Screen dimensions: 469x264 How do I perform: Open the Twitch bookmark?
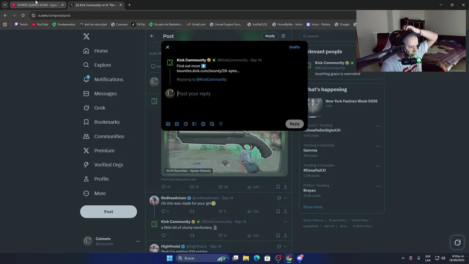tap(21, 25)
